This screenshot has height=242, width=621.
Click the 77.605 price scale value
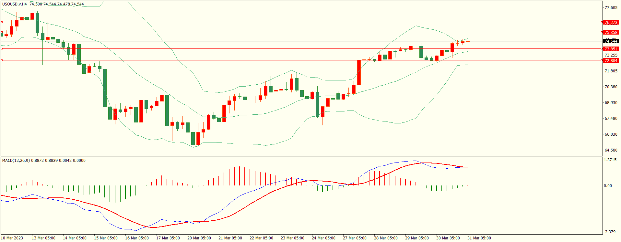pyautogui.click(x=611, y=8)
